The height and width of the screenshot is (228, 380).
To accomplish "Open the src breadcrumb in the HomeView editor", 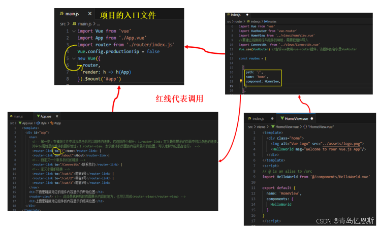I will tap(250, 127).
